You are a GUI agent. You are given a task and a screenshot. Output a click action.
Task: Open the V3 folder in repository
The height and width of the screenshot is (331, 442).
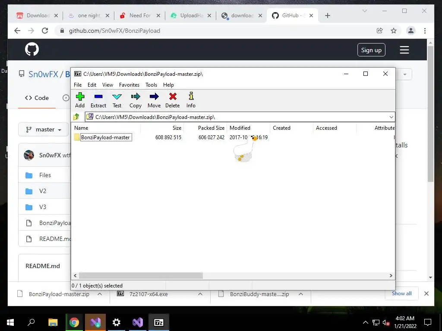coord(43,207)
